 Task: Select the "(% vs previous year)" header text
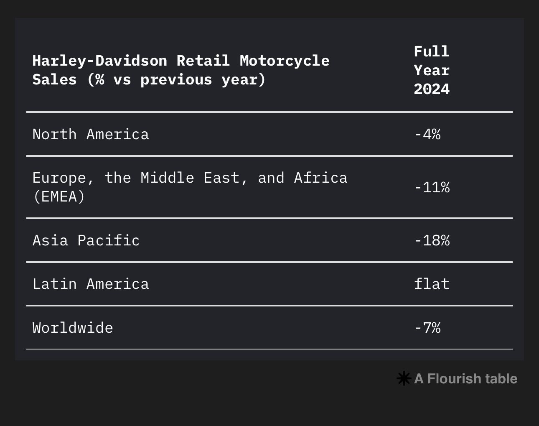tap(176, 80)
